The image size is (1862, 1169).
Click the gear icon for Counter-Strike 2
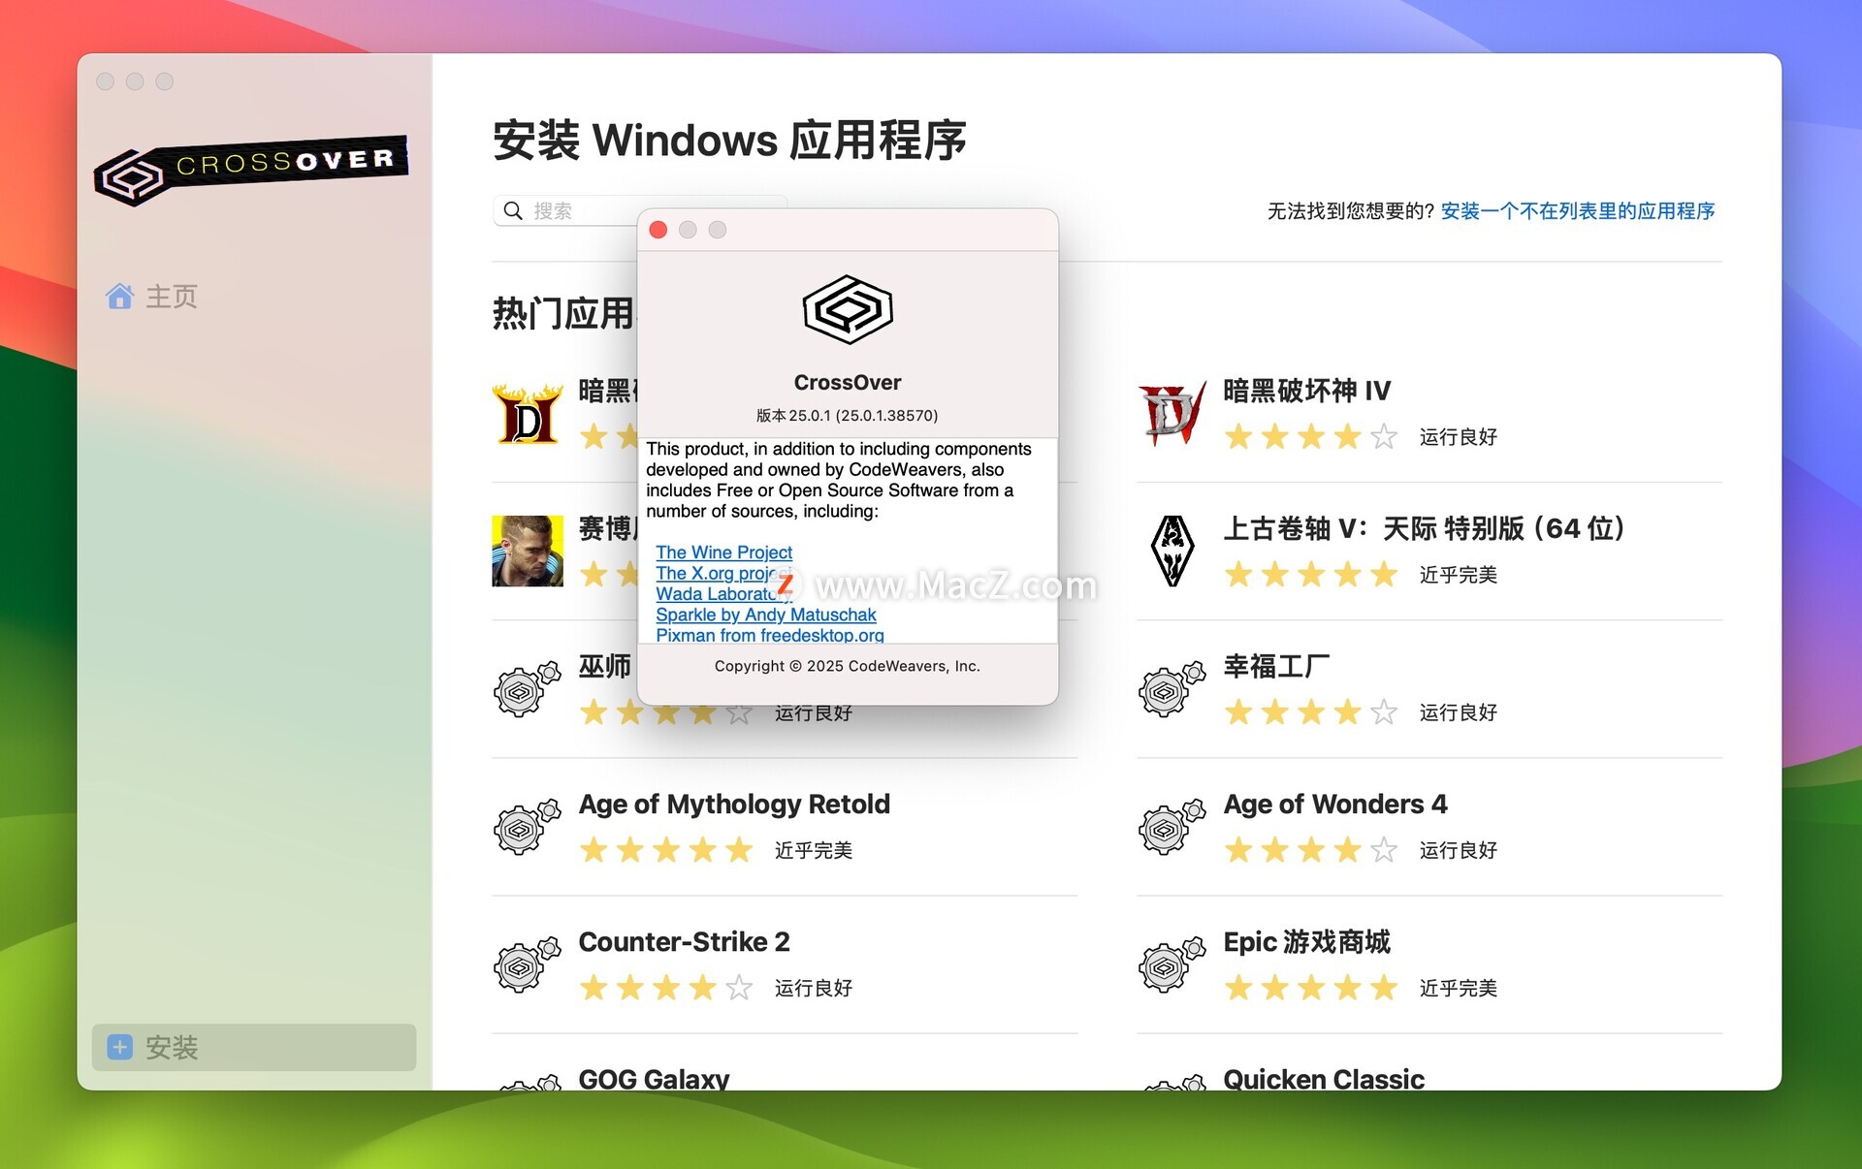pos(528,964)
